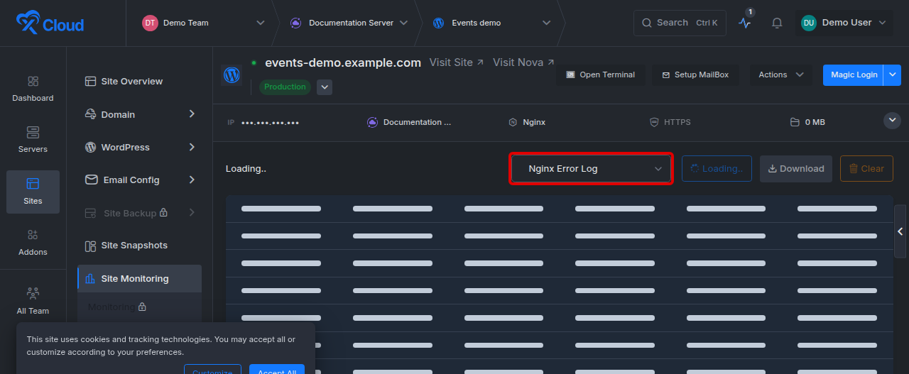Select Site Monitoring menu item
909x374 pixels.
pyautogui.click(x=139, y=279)
